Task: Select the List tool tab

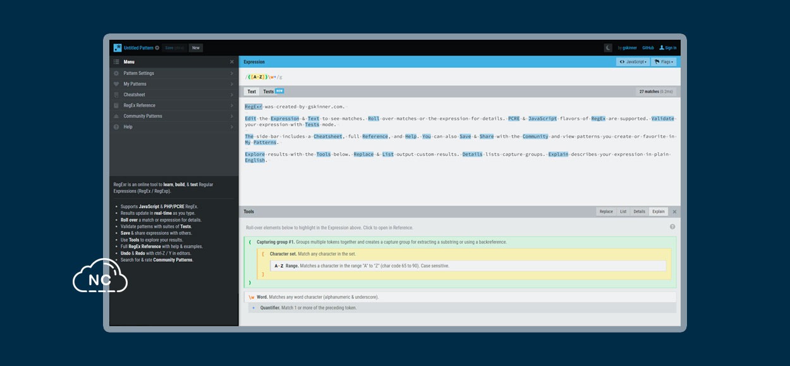Action: [623, 211]
